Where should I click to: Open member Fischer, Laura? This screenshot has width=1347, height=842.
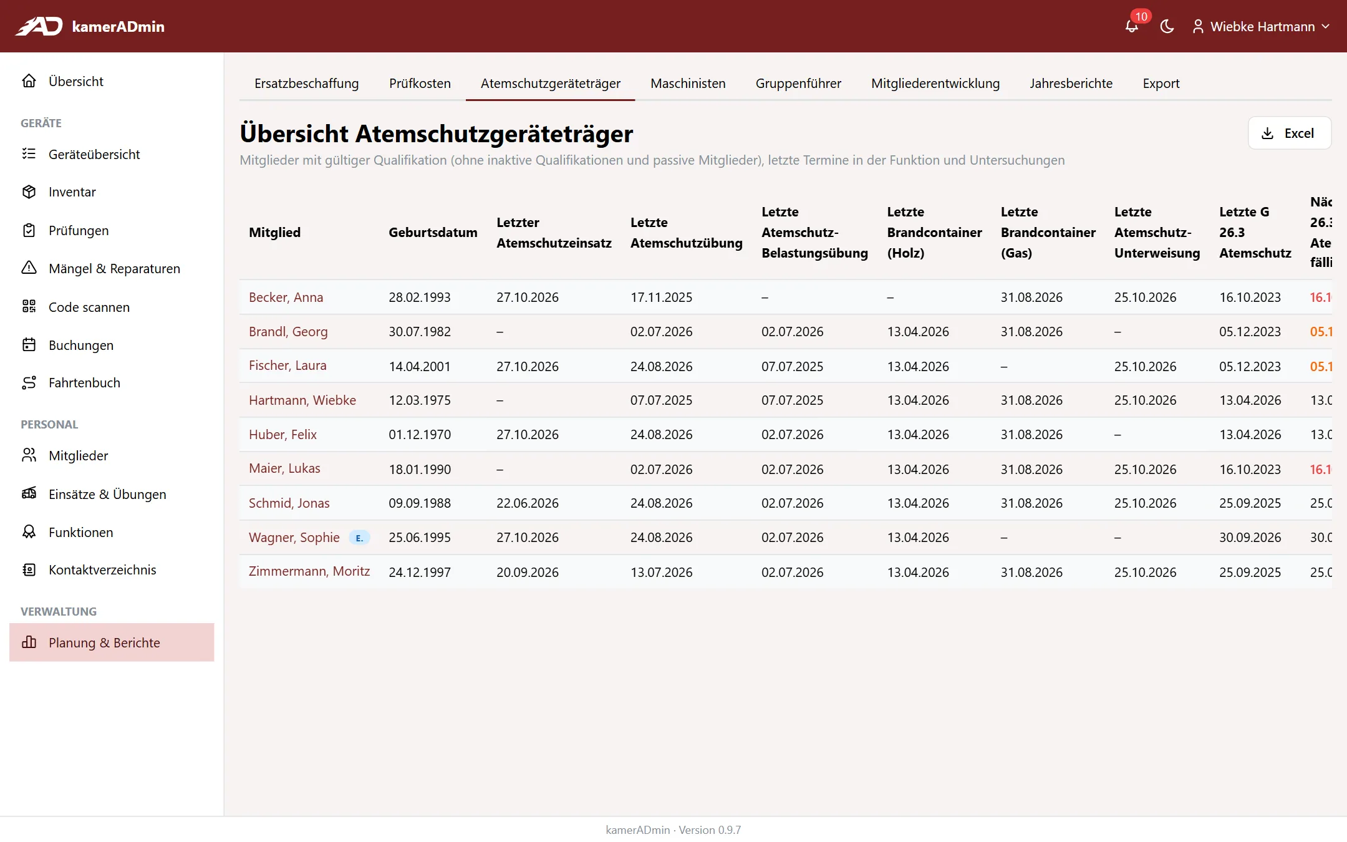pos(287,365)
